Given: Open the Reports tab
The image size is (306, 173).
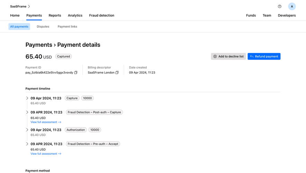Looking at the screenshot, I should (55, 16).
